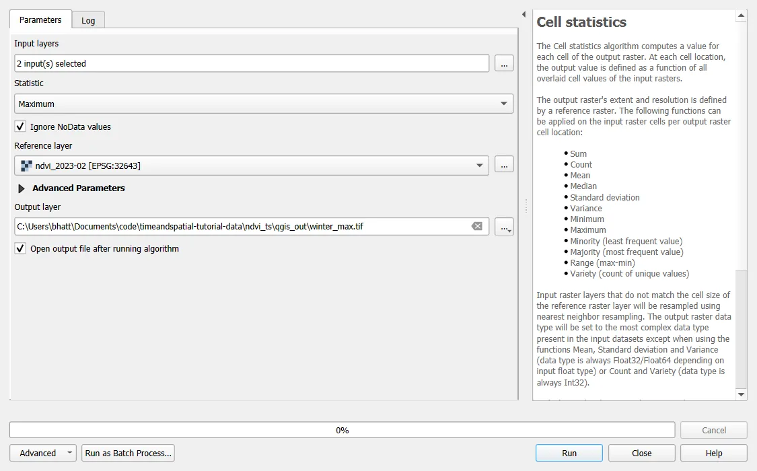The image size is (757, 471).
Task: Click 'Majority (most frequent value)' text
Action: 626,252
